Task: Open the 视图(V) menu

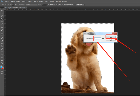Action: point(52,2)
